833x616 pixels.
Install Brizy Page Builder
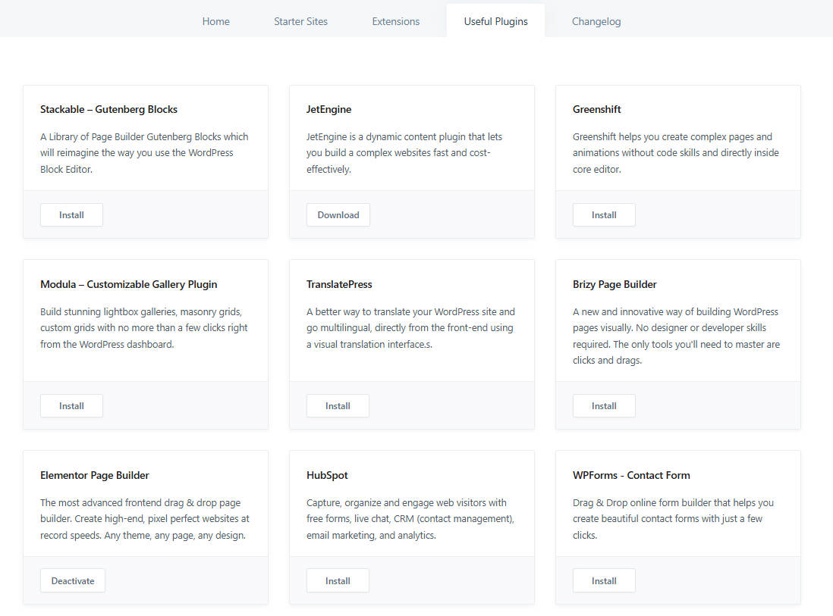click(x=604, y=406)
